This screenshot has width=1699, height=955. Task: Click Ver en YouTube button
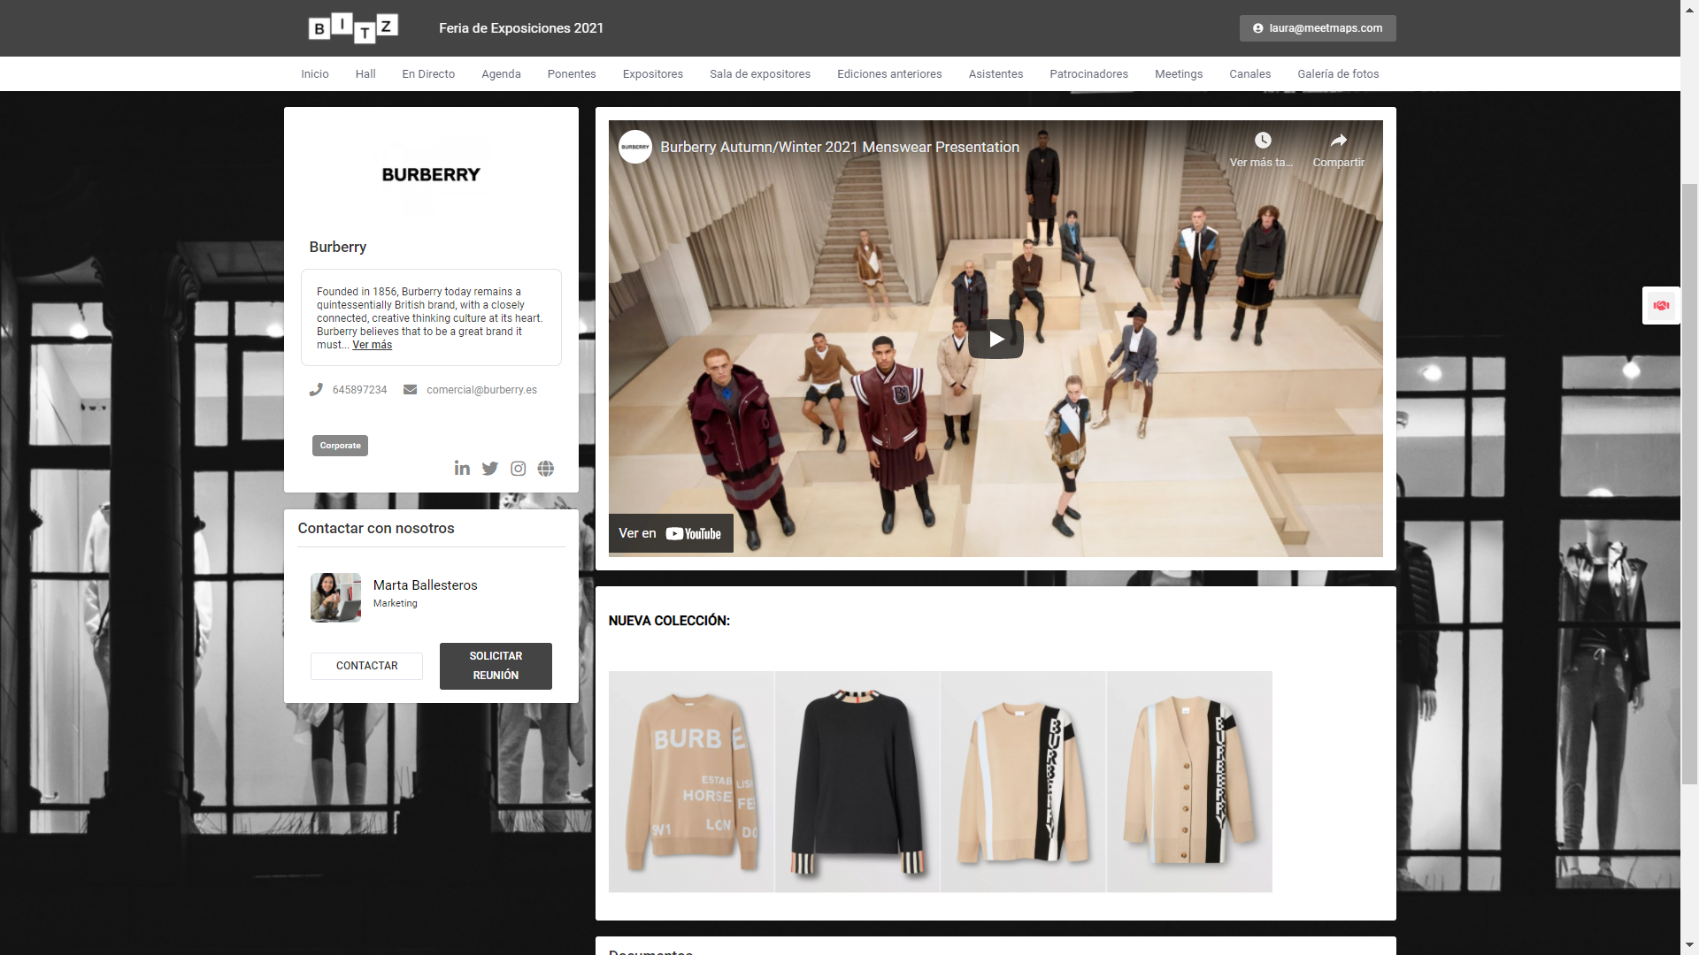coord(671,533)
